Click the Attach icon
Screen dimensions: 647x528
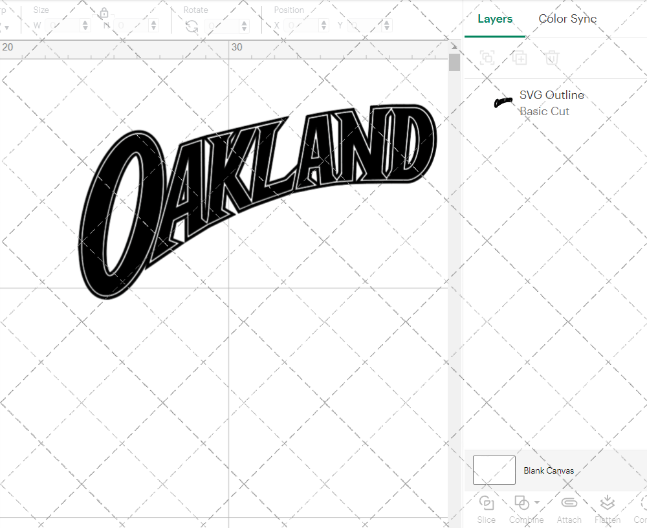[569, 503]
